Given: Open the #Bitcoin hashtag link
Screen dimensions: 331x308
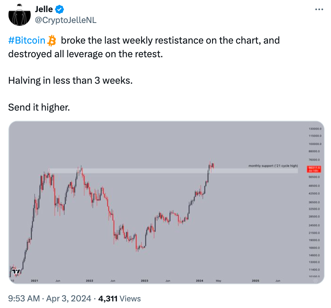Looking at the screenshot, I should coord(27,40).
